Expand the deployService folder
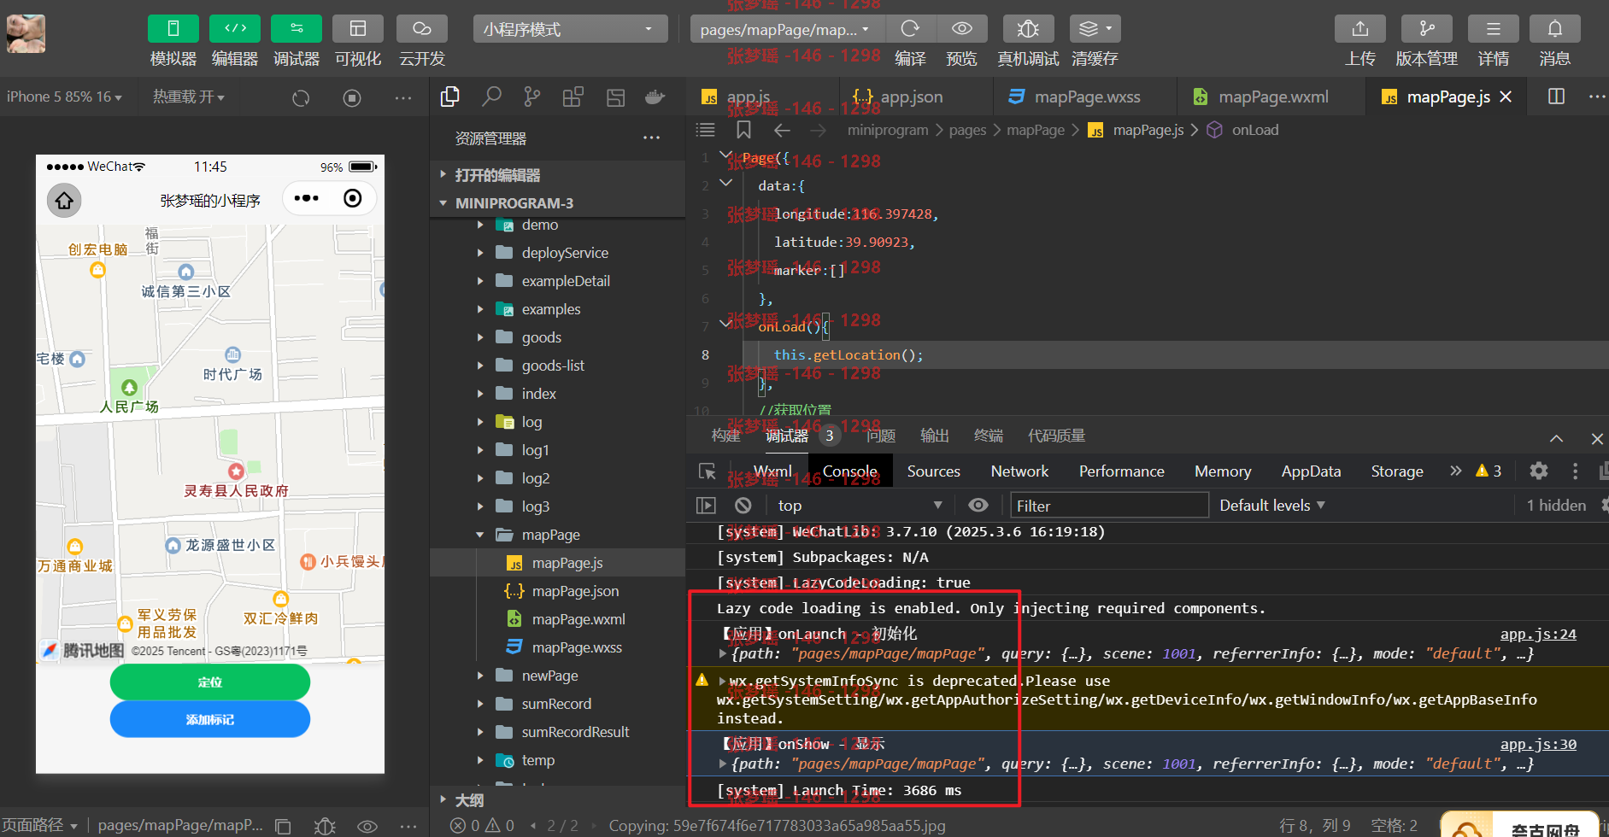The height and width of the screenshot is (837, 1609). click(x=557, y=253)
